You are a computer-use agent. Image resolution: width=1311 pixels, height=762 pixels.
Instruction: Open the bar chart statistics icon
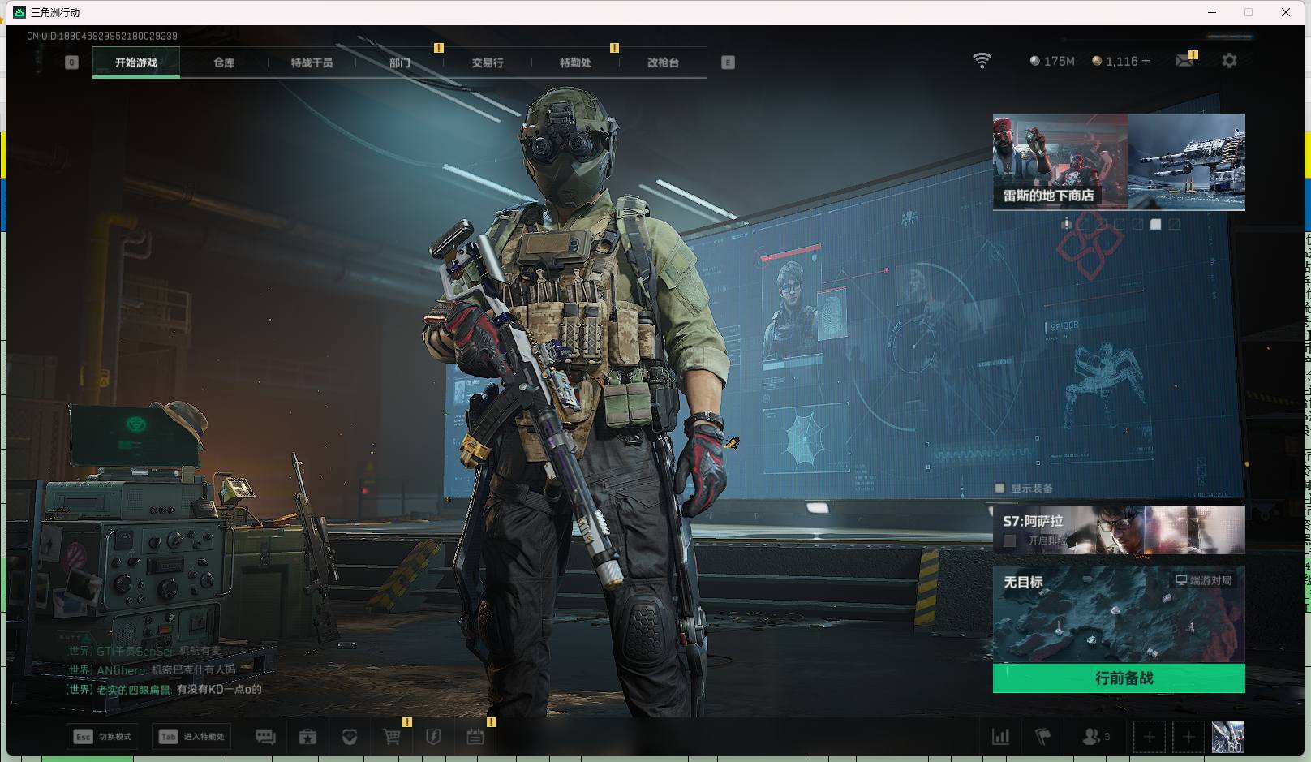point(1001,737)
